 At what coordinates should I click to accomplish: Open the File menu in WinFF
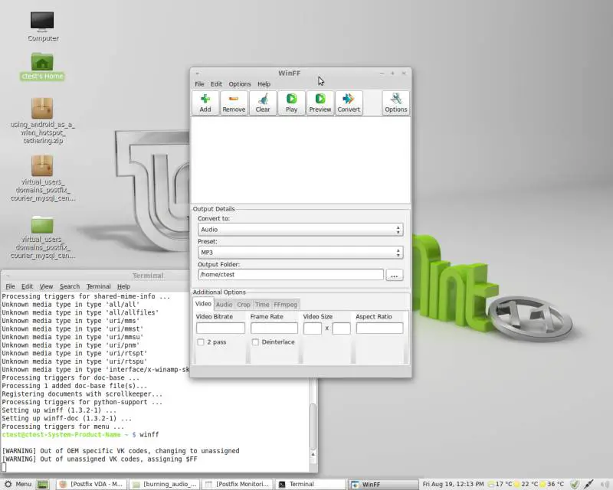tap(199, 84)
